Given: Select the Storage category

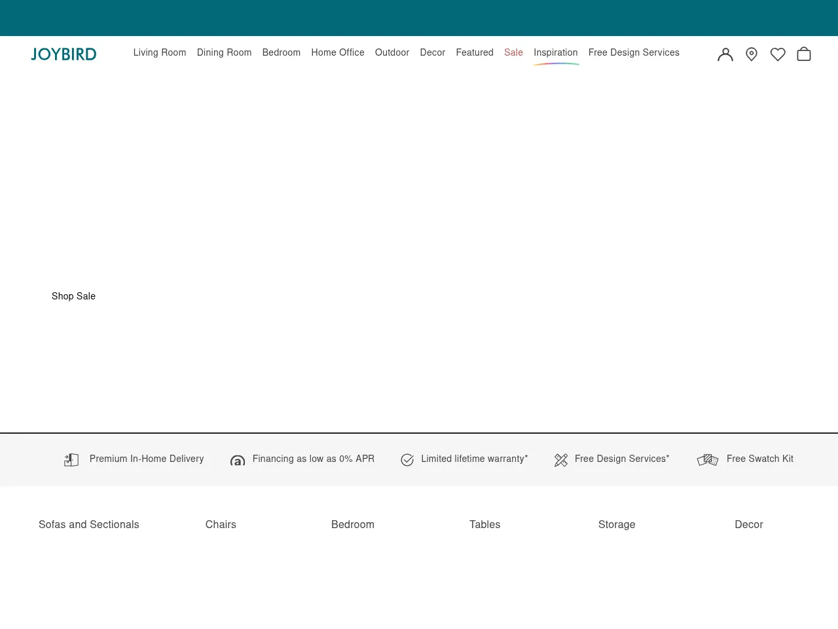Looking at the screenshot, I should 617,524.
